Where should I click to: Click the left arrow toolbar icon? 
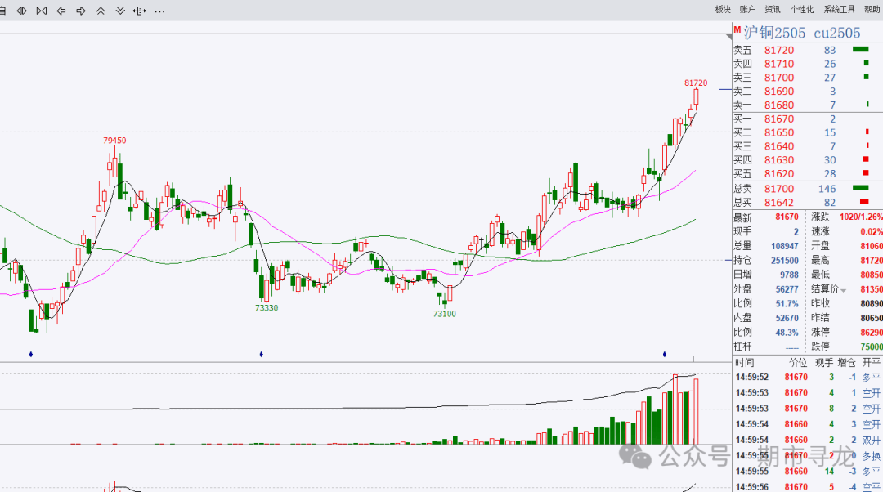[x=61, y=11]
